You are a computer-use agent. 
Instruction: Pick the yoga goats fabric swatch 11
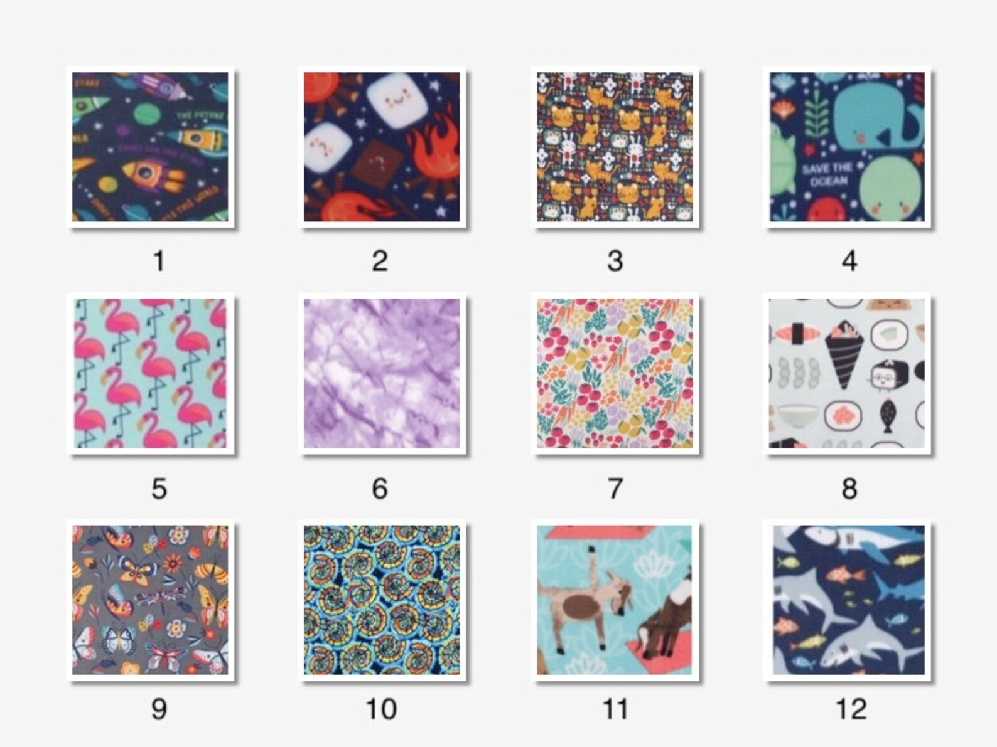click(615, 600)
